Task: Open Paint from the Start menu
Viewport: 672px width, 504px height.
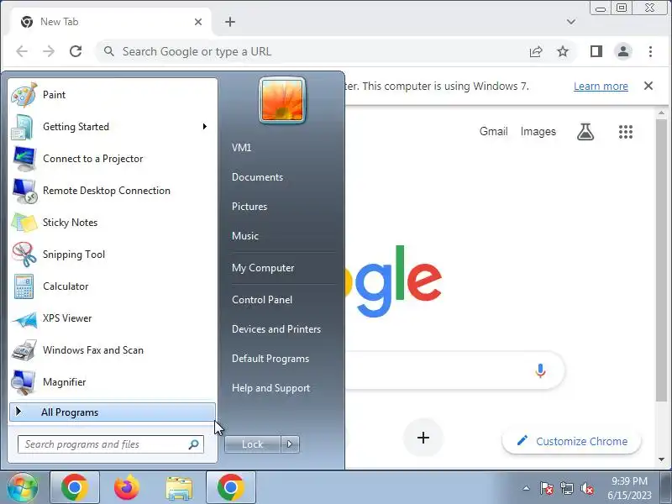Action: [113, 95]
